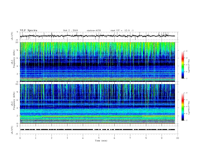Viewport: 200px width, 155px height.
Task: Click the "station=ATH" header label
Action: point(94,30)
